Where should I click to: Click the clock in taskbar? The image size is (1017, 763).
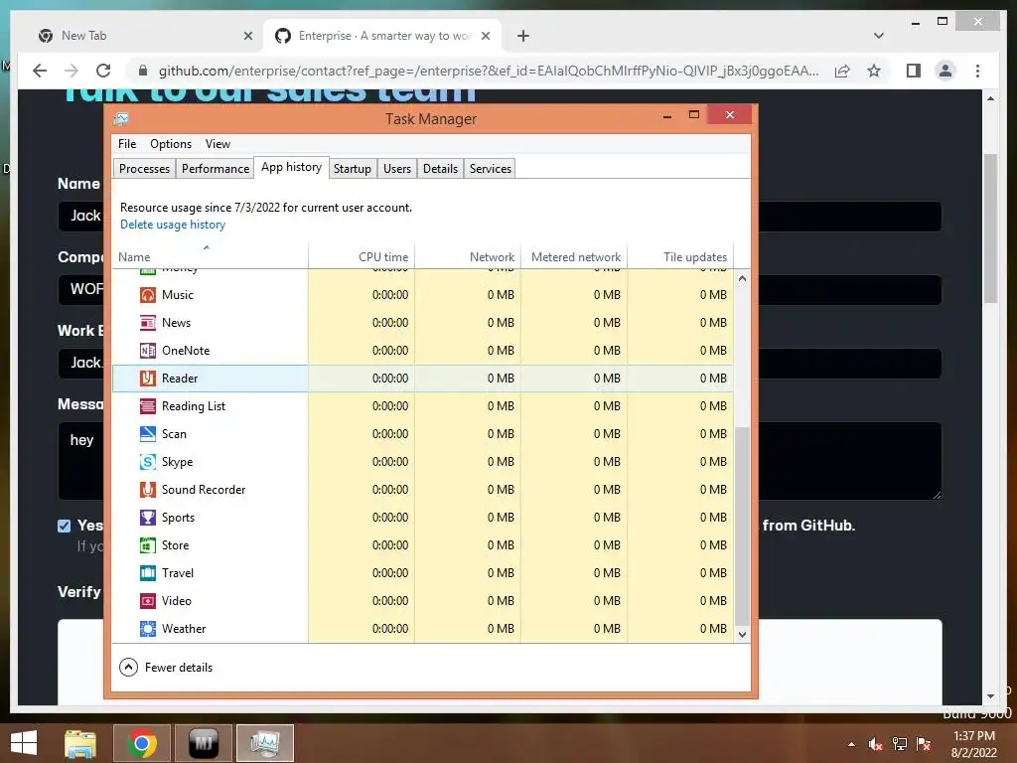[973, 744]
